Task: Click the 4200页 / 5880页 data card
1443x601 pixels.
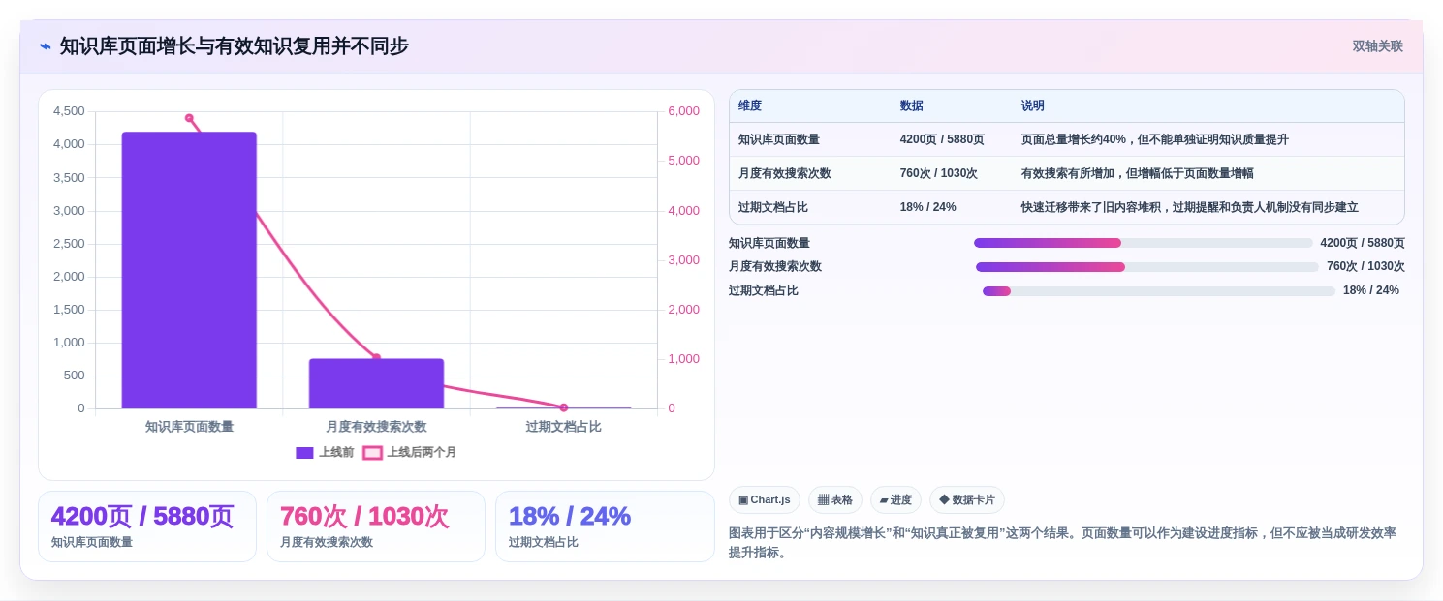Action: 147,526
